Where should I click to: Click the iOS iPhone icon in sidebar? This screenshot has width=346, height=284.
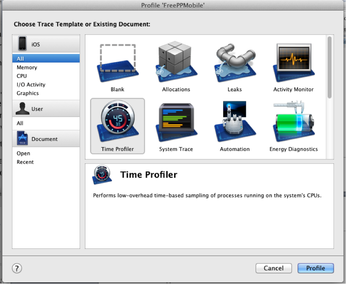[22, 43]
